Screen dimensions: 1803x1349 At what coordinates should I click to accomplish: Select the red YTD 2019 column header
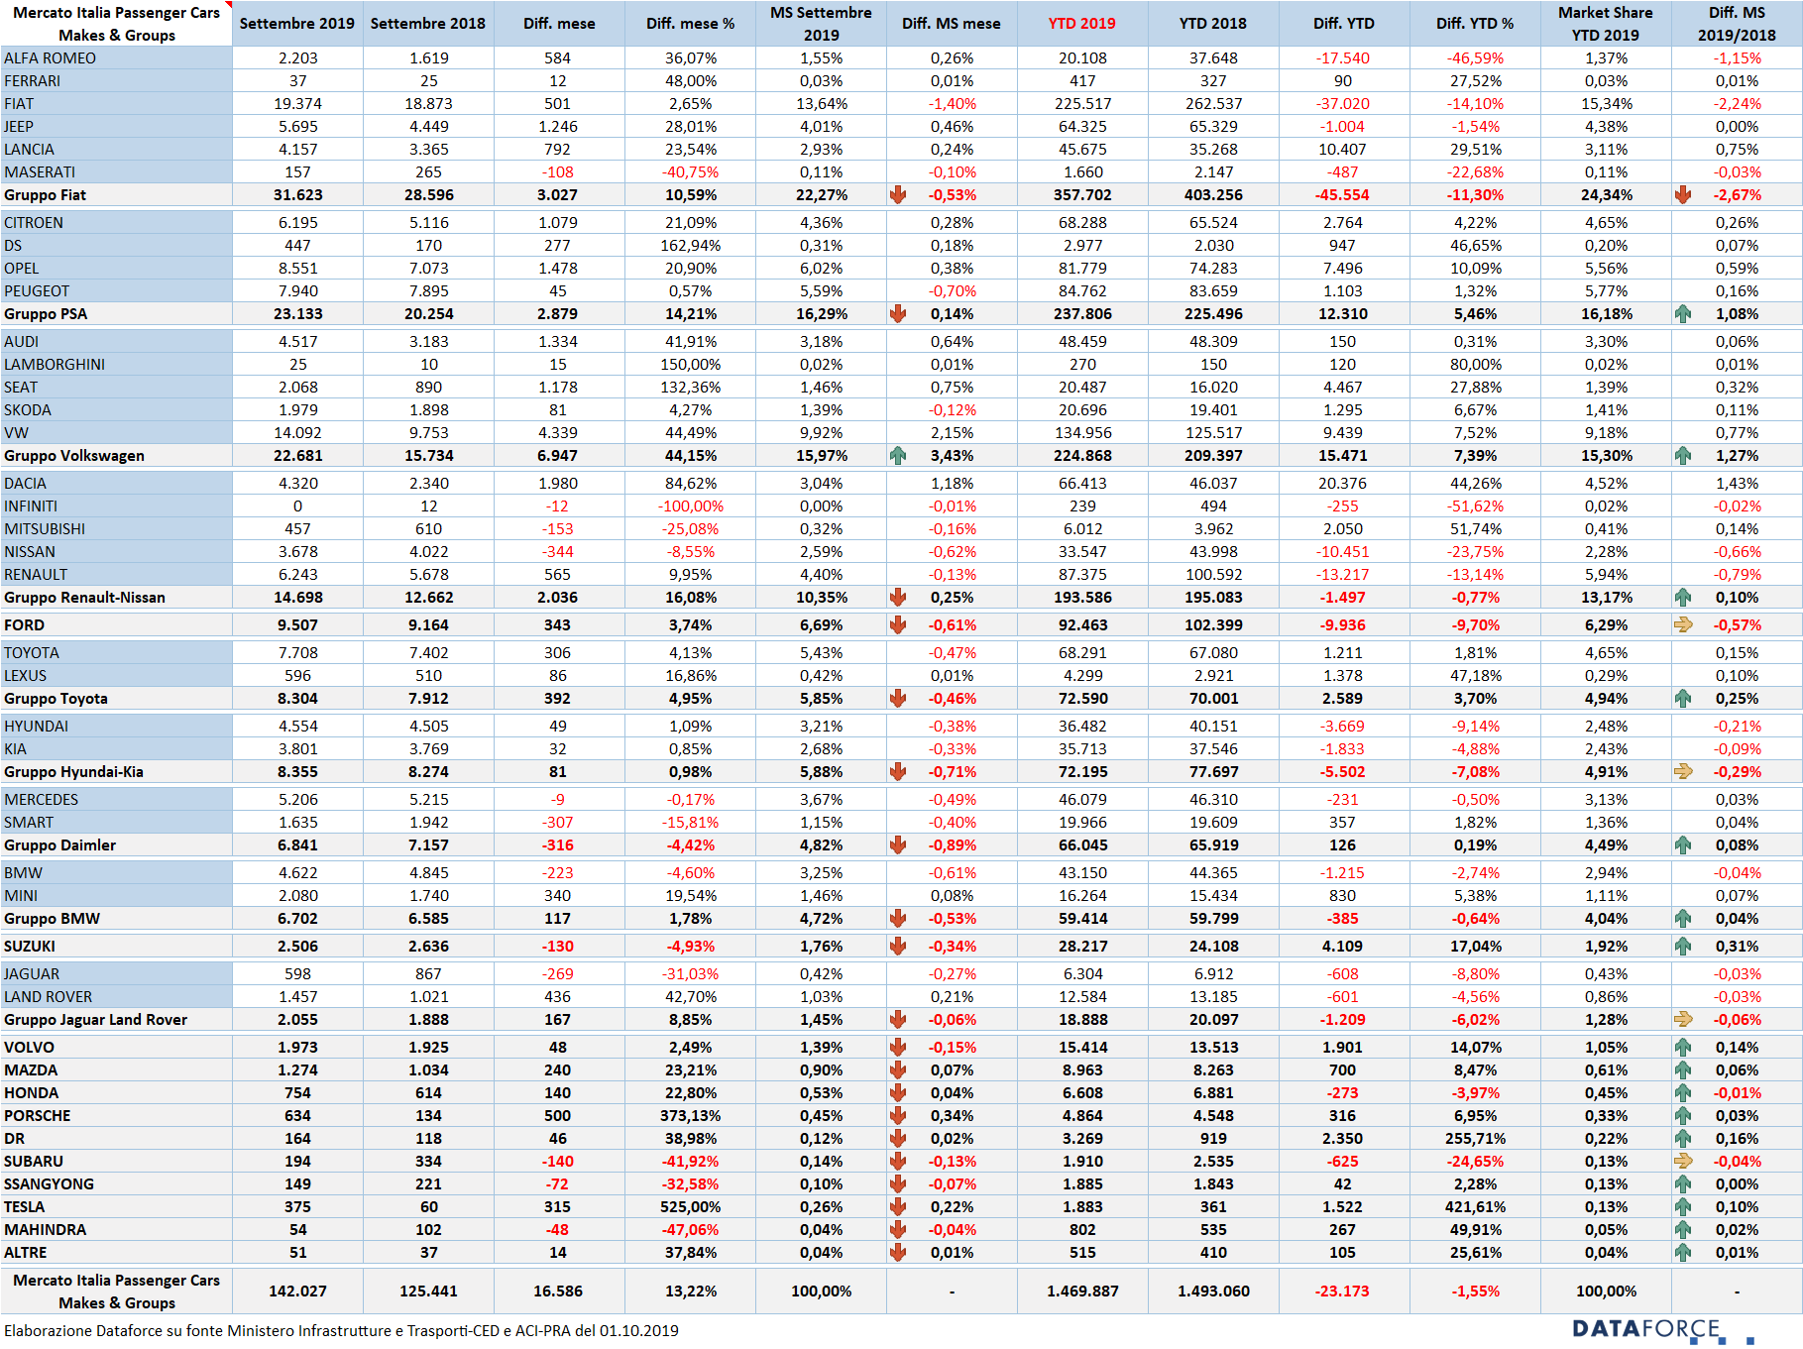pos(1082,24)
